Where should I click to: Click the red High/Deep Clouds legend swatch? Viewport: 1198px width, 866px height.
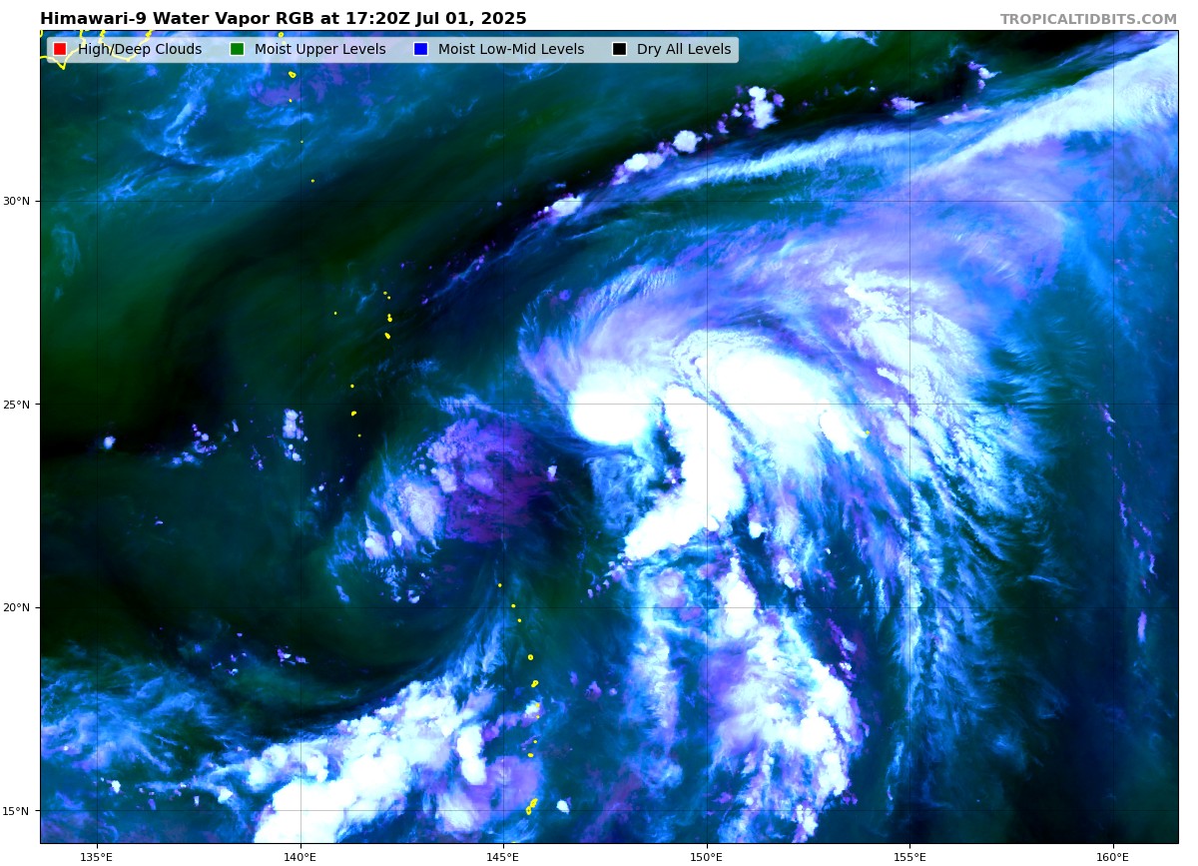[x=60, y=49]
